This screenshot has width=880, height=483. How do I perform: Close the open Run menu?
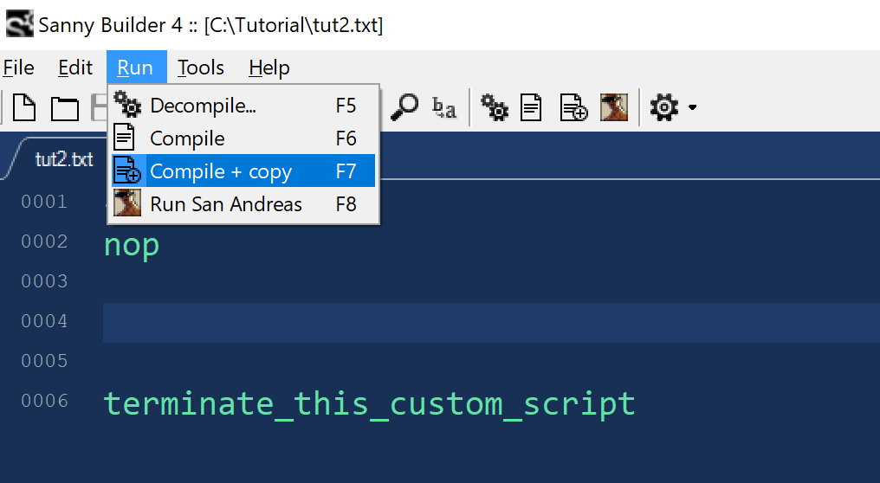(x=136, y=68)
